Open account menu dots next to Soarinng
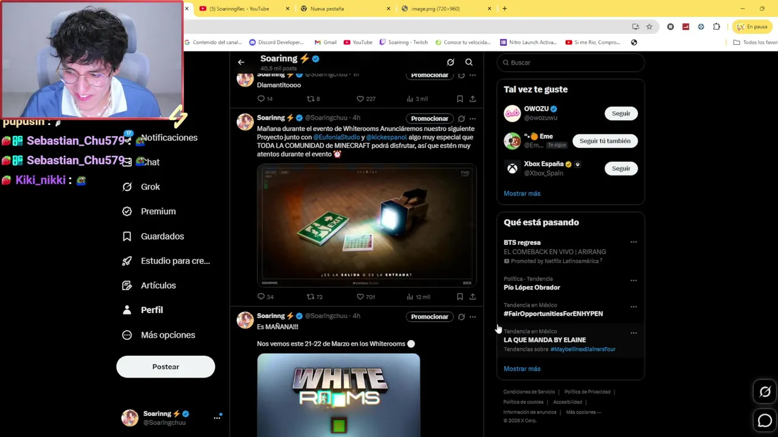The image size is (778, 437). click(x=217, y=418)
